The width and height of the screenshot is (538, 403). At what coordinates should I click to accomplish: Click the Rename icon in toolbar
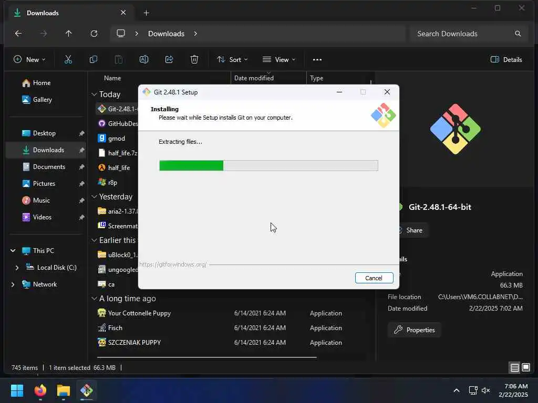(144, 60)
